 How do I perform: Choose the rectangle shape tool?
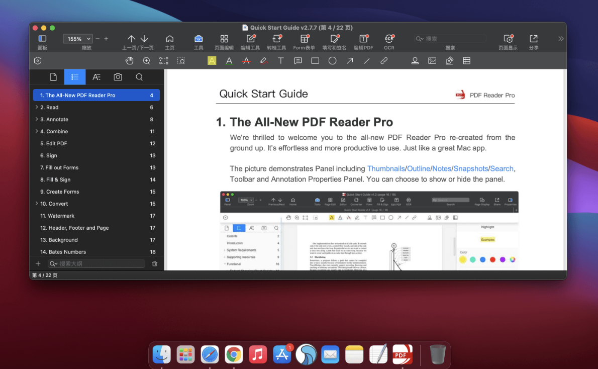pyautogui.click(x=315, y=61)
